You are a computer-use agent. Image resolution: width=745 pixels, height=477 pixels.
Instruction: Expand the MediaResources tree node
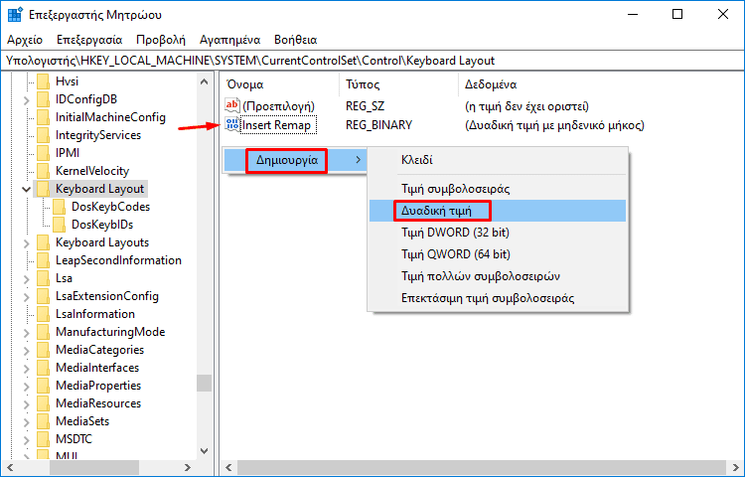click(27, 404)
